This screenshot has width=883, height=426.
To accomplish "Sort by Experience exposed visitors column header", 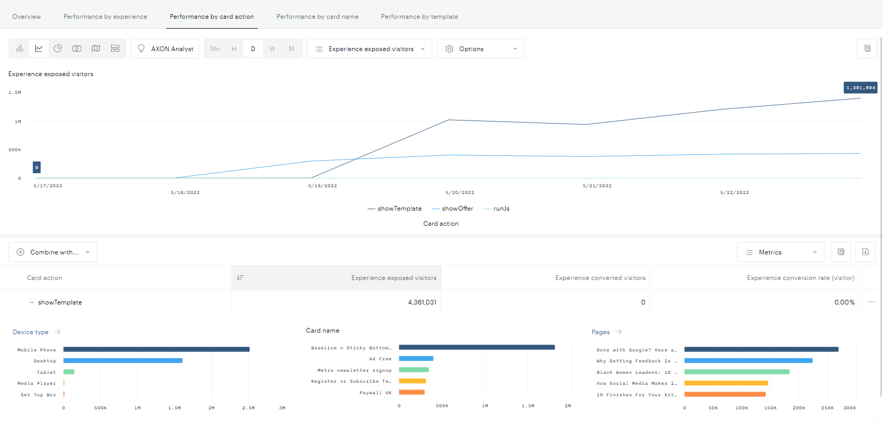I will 393,278.
